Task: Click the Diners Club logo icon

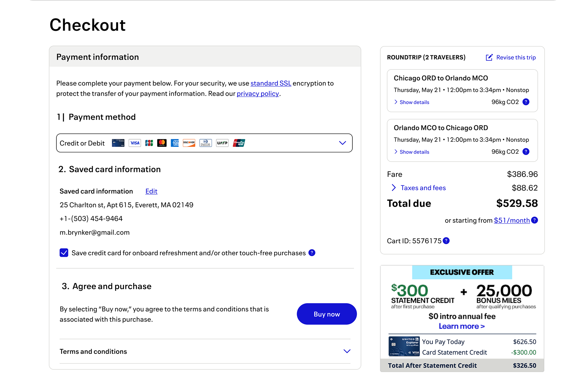Action: (x=205, y=143)
